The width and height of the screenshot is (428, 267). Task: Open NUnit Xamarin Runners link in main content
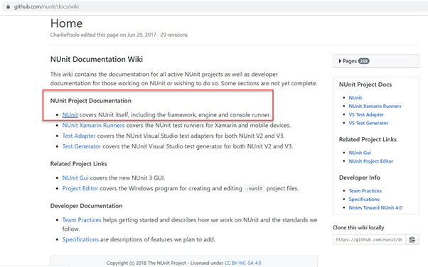click(x=93, y=125)
